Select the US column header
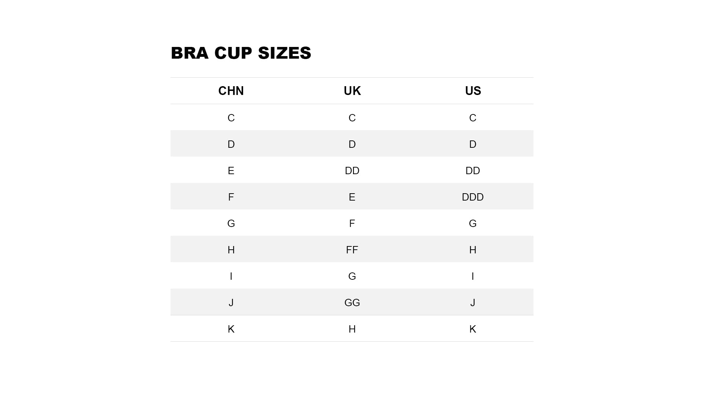704x396 pixels. (473, 91)
